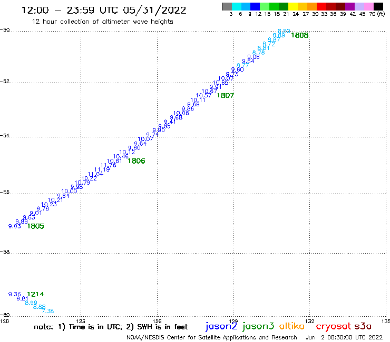This screenshot has width=390, height=342.
Task: Click the wave height value 10.79
Action: 82,183
